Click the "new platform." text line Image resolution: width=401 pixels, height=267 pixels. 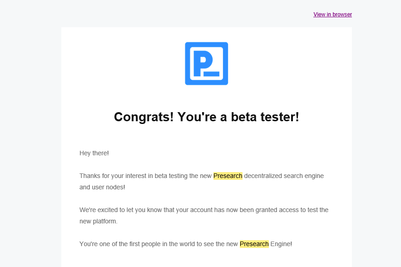pyautogui.click(x=99, y=221)
